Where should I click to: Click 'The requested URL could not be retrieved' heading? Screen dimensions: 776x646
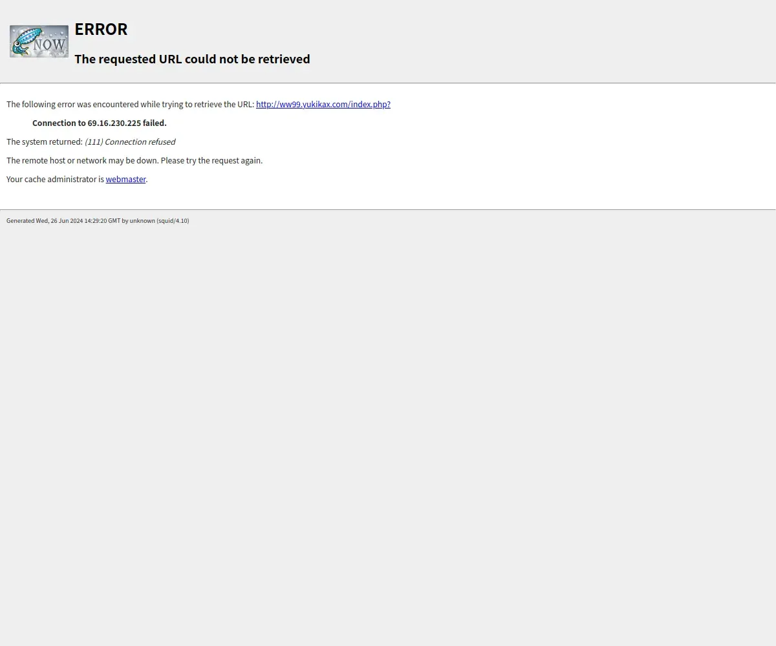[192, 59]
